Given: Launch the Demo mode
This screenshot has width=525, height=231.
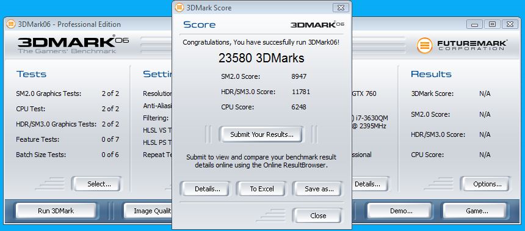Looking at the screenshot, I should click(401, 211).
